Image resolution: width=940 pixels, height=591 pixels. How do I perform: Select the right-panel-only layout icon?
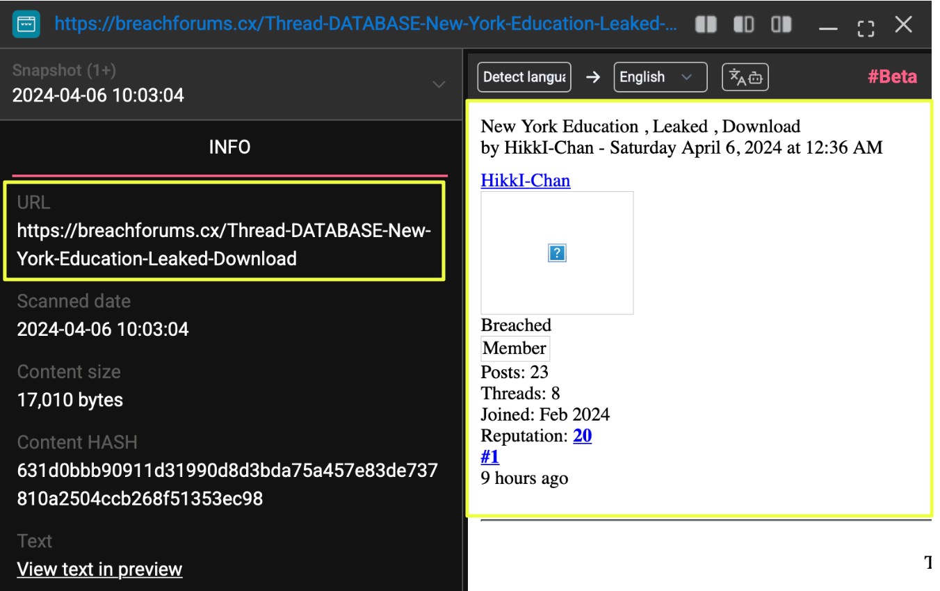pyautogui.click(x=781, y=25)
